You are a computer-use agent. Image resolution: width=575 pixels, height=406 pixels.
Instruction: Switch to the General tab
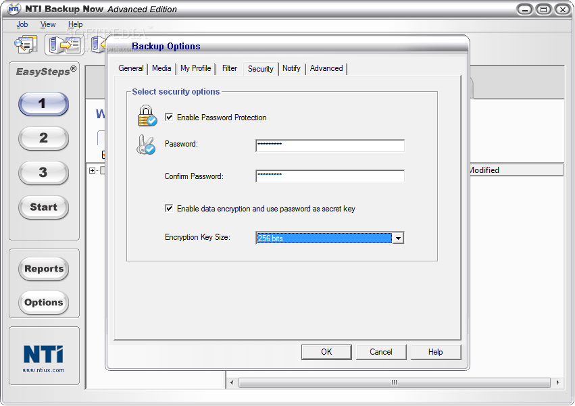[x=131, y=68]
